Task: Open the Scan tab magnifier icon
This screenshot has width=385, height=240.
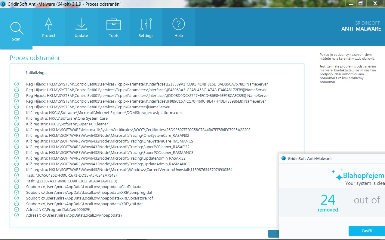Action: click(17, 28)
